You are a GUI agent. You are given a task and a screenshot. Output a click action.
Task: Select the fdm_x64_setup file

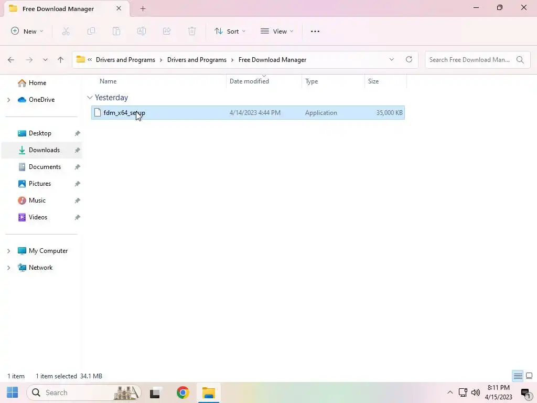click(x=248, y=112)
